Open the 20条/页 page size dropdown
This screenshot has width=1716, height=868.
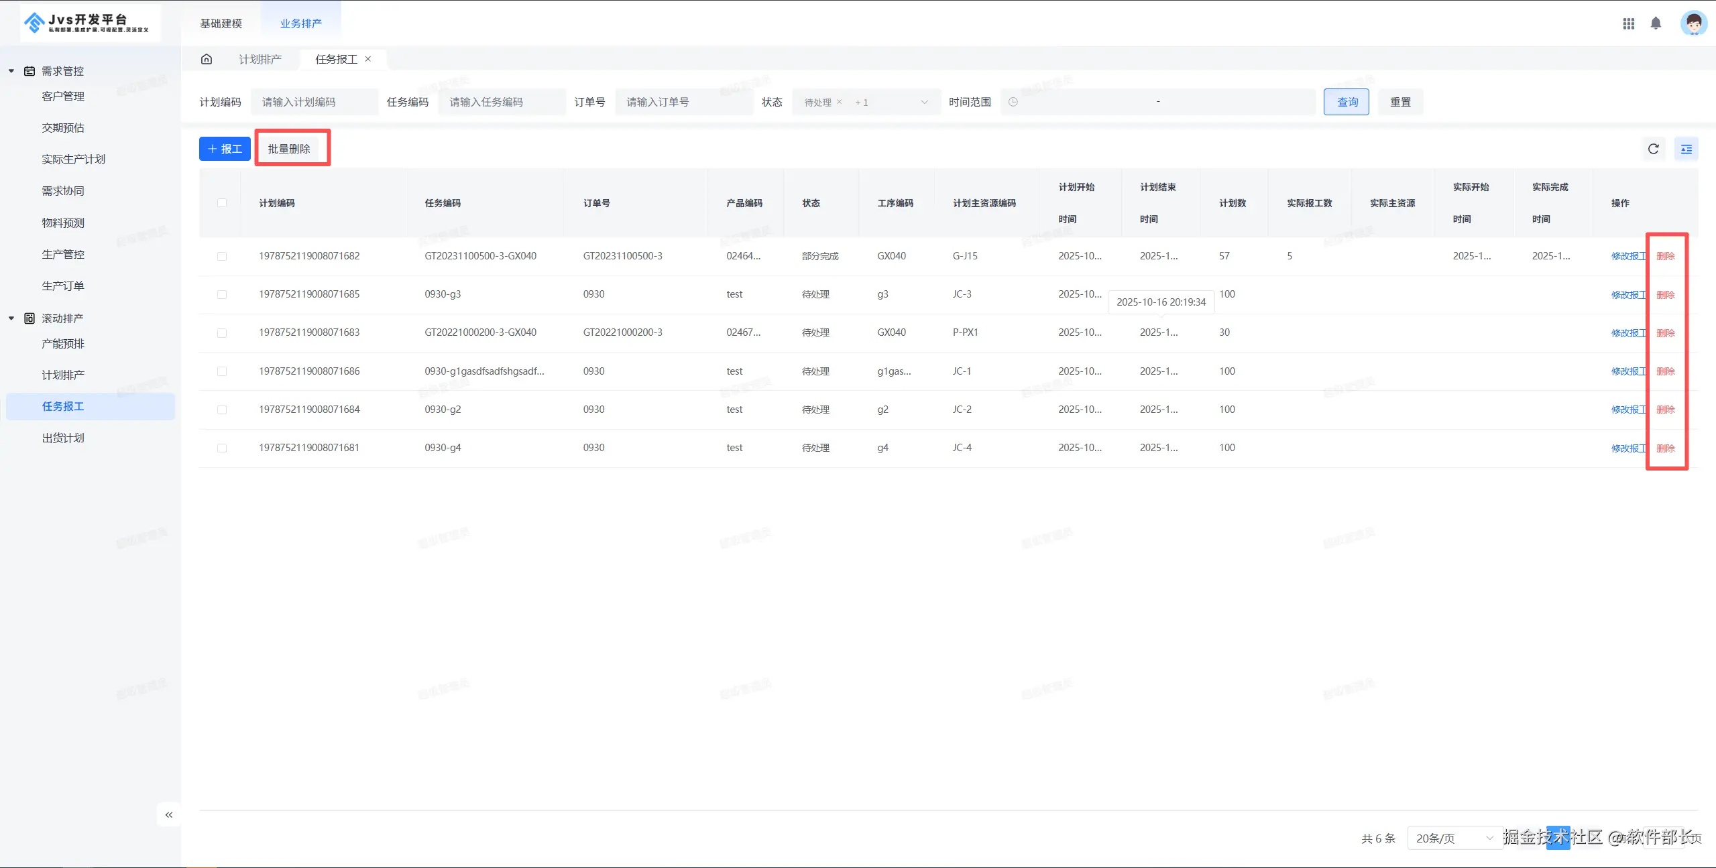click(x=1454, y=838)
